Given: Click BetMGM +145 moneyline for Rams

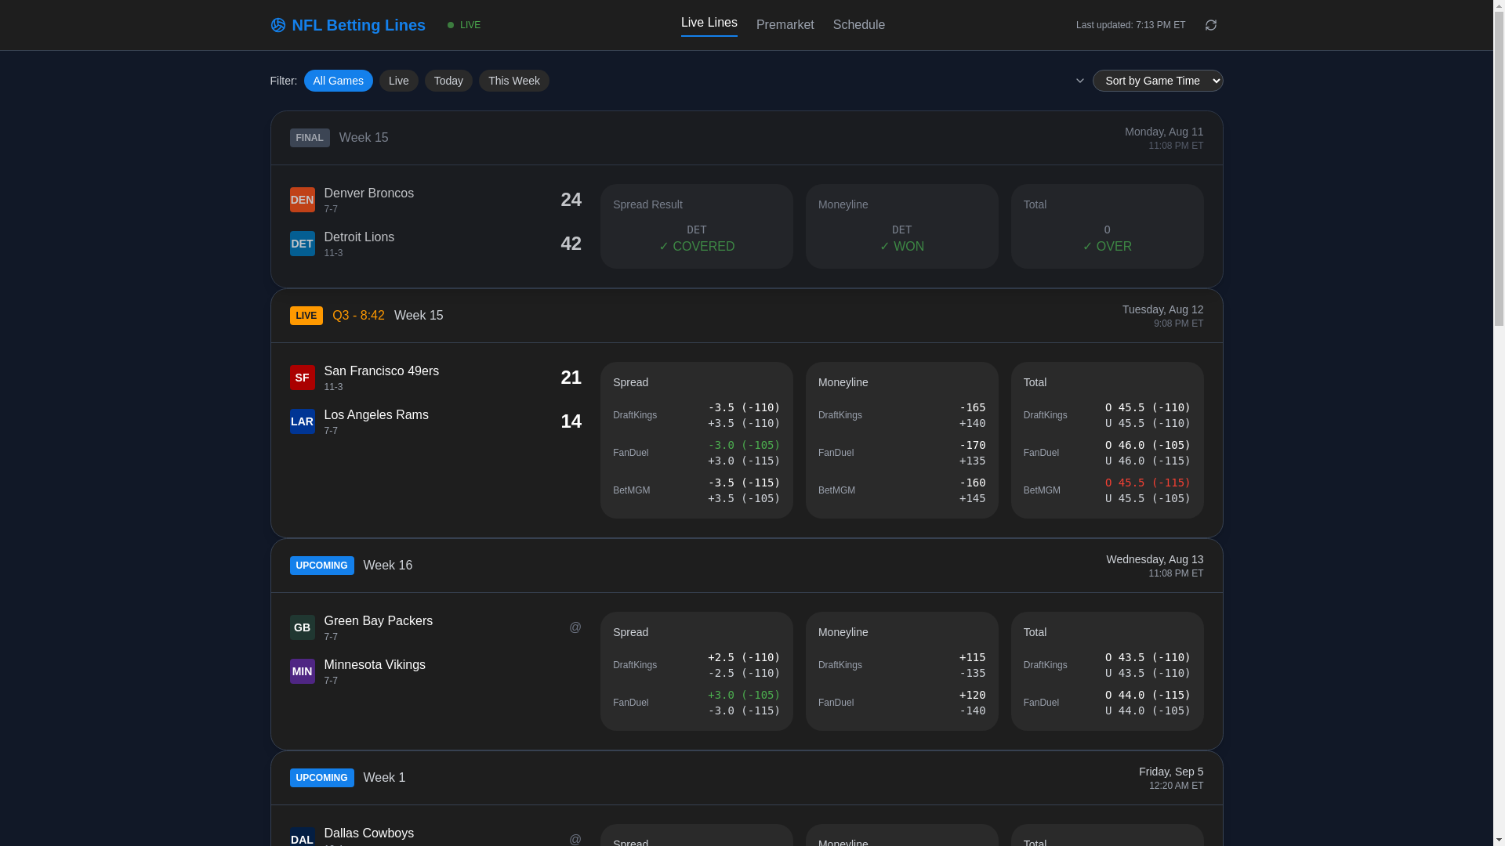Looking at the screenshot, I should coord(972,498).
